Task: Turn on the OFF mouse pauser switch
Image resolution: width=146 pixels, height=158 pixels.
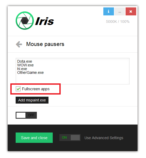Action: click(26, 115)
